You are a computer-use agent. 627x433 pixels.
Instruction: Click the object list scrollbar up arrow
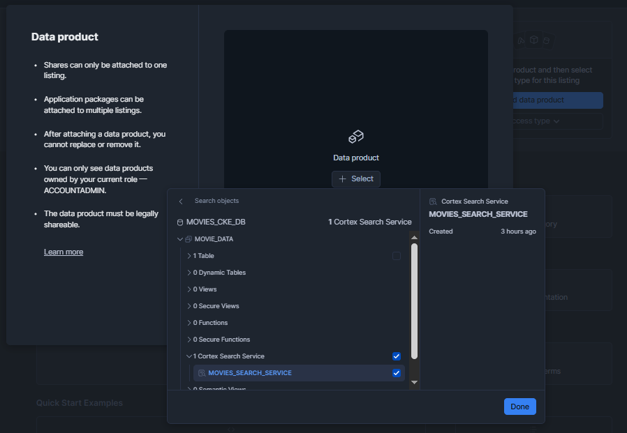pyautogui.click(x=414, y=238)
